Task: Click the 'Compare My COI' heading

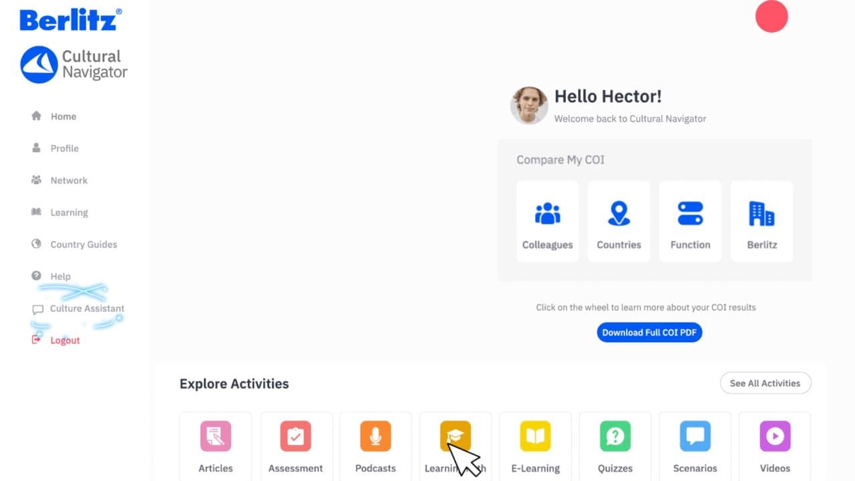Action: tap(560, 160)
